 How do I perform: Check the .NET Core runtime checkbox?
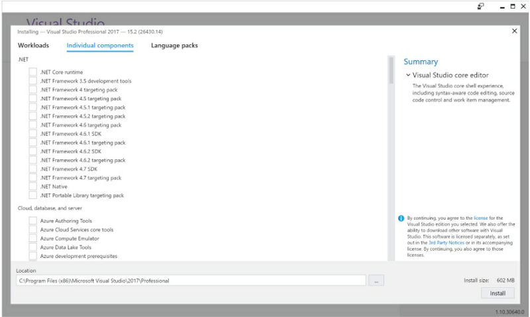click(x=32, y=72)
